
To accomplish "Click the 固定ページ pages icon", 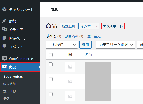I will [x=4, y=38].
